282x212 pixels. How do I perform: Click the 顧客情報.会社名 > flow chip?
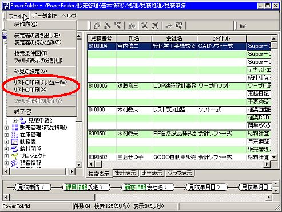click(148, 187)
